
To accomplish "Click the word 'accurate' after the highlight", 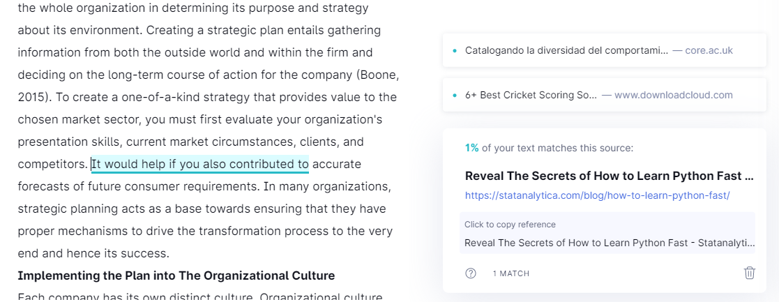I will tap(337, 164).
